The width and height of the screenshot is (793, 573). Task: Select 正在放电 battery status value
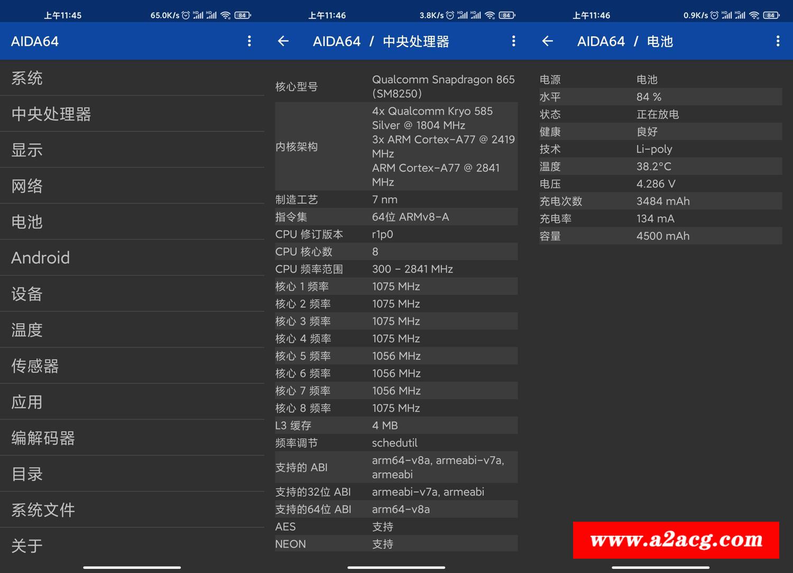click(x=658, y=114)
